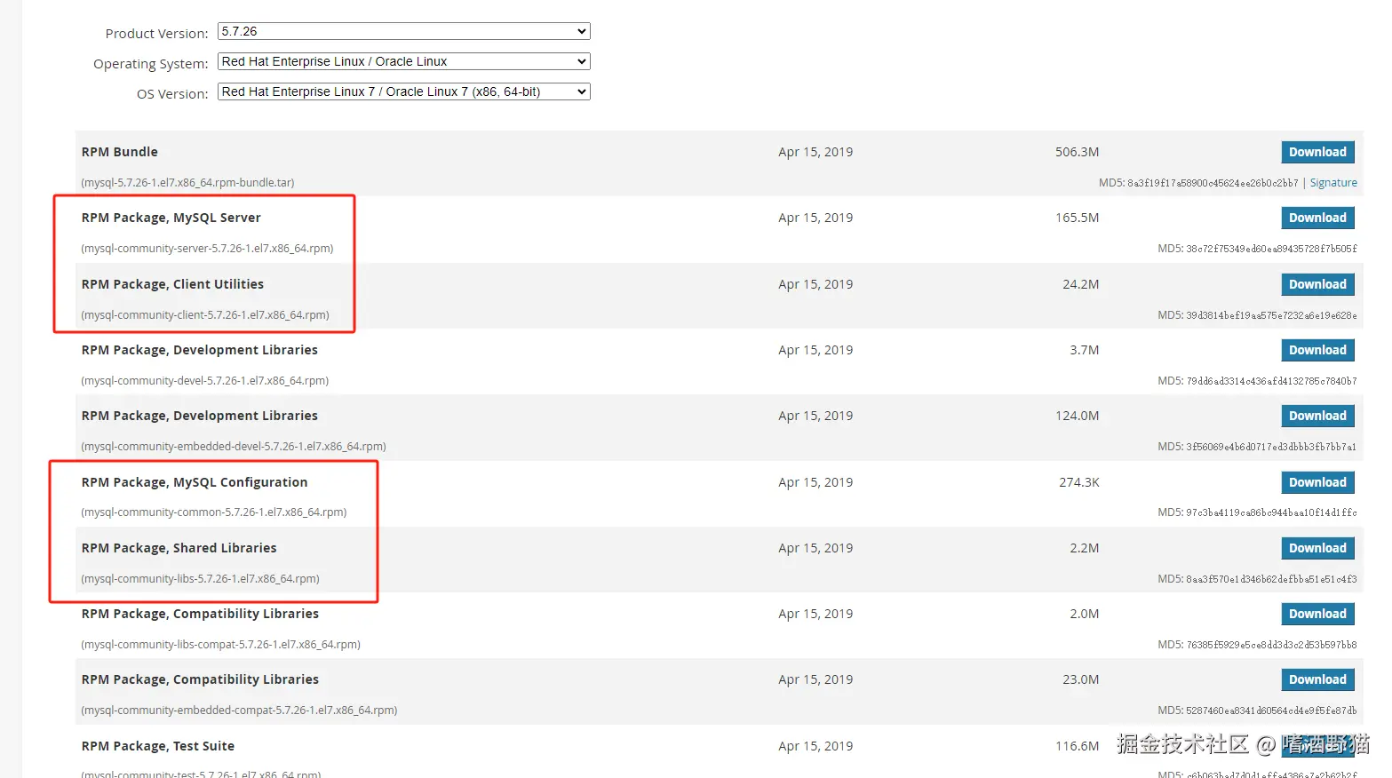Download the Client Utilities RPM package
This screenshot has width=1392, height=778.
point(1317,284)
